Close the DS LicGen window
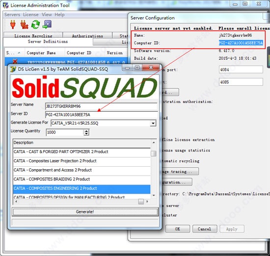Viewport: 270px width, 256px height. pyautogui.click(x=151, y=68)
